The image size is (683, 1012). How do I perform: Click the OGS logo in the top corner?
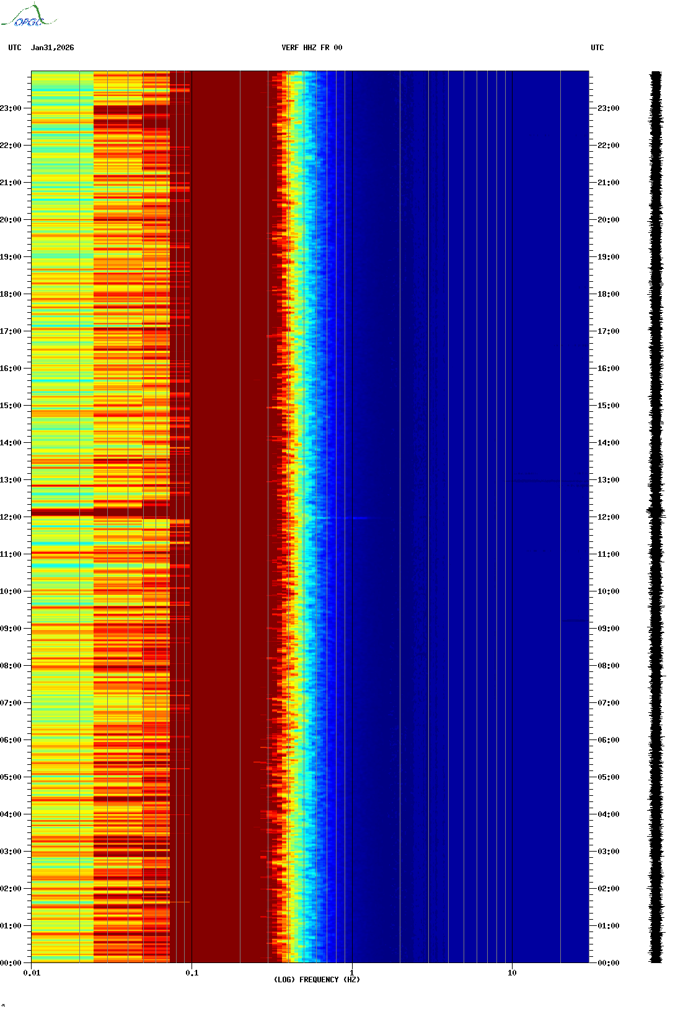pos(29,16)
